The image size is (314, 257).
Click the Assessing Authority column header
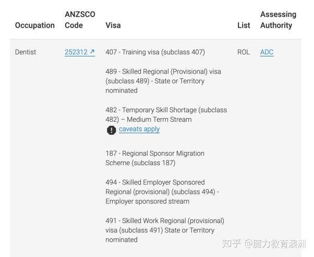(x=279, y=20)
